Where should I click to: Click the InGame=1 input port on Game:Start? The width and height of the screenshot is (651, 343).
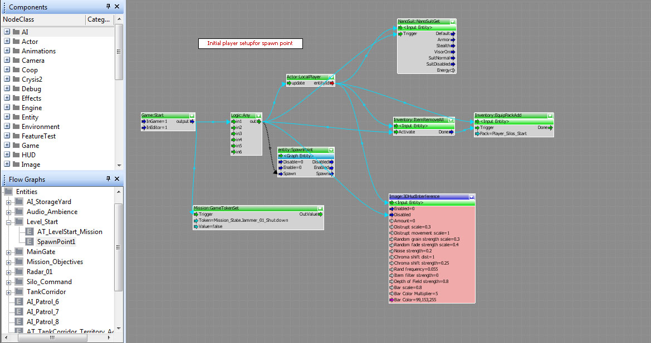[x=144, y=121]
